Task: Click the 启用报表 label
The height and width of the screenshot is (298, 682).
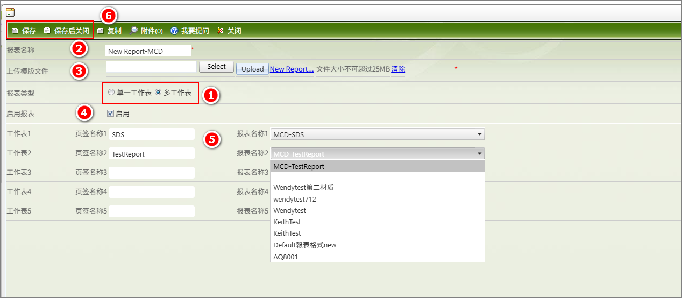Action: point(20,113)
